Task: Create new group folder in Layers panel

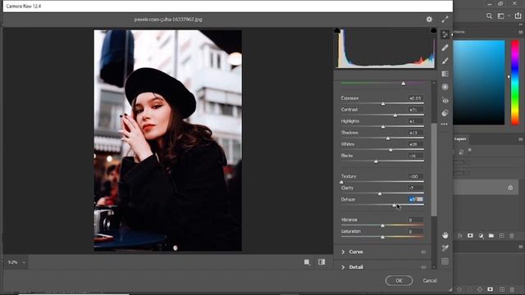Action: [x=491, y=235]
